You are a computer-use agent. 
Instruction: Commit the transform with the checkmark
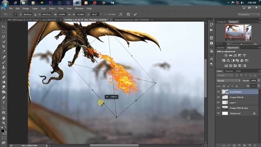(135, 15)
